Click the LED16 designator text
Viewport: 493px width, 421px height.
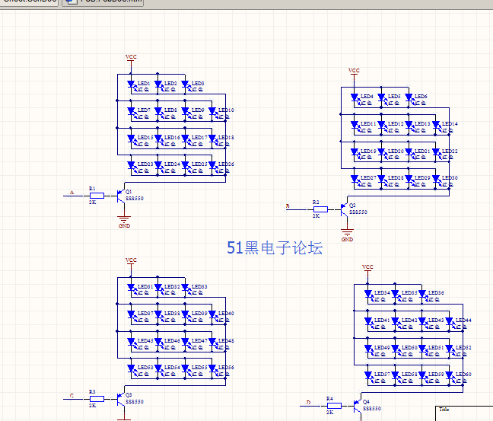pos(172,138)
